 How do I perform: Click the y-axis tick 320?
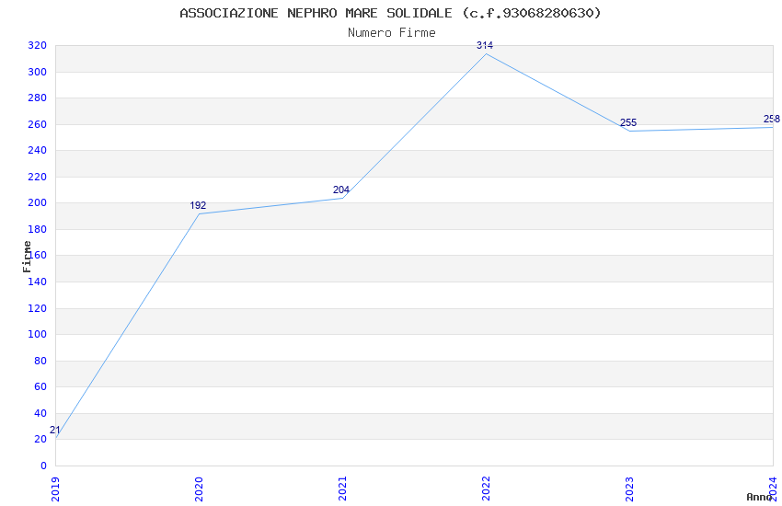pos(38,45)
